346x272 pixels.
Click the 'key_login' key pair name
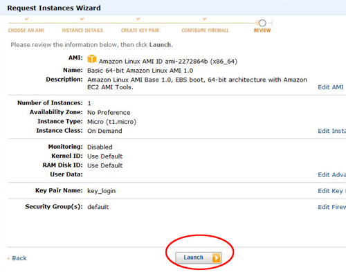pos(102,191)
